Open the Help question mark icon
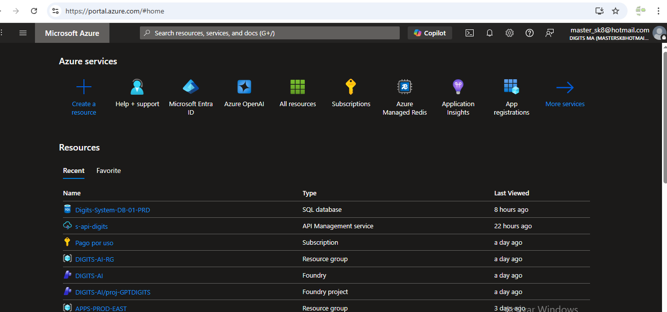The width and height of the screenshot is (667, 312). pyautogui.click(x=530, y=33)
